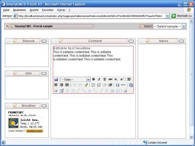Viewport: 195px width, 146px height.
Task: Insert the date with calendar icon
Action: point(131,85)
